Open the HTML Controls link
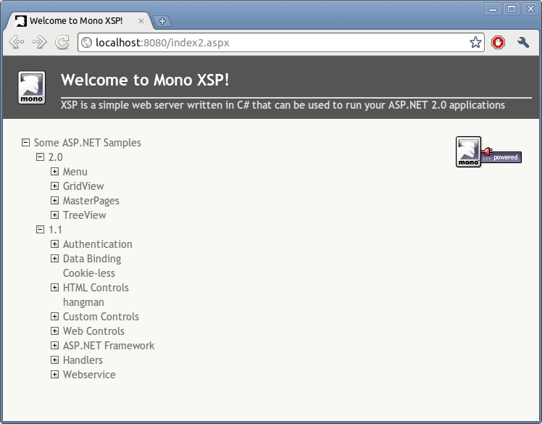The width and height of the screenshot is (542, 424). pyautogui.click(x=96, y=288)
